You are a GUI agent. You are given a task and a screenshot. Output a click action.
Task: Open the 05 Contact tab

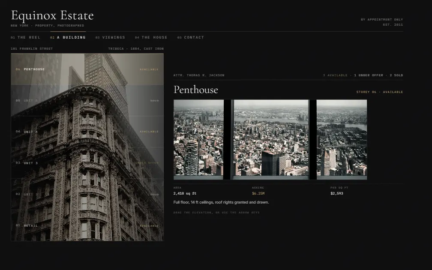191,37
